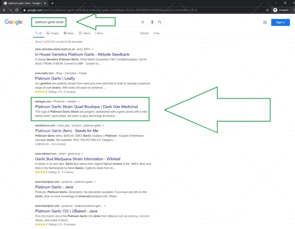The image size is (295, 229).
Task: Open Platinum Garlic OG | UBaked result
Action: 66,211
